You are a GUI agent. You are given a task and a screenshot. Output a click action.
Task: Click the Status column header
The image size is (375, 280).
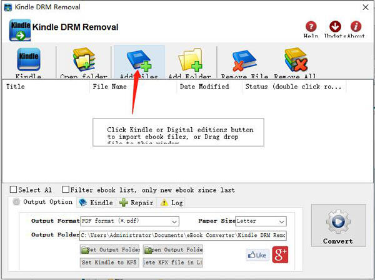(x=294, y=87)
